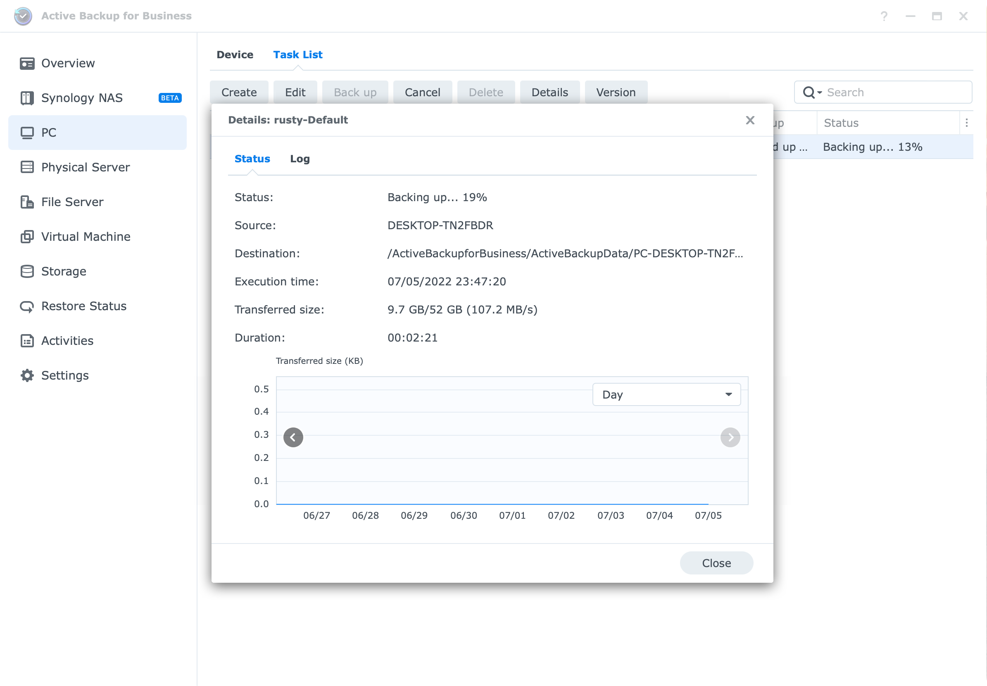Image resolution: width=987 pixels, height=686 pixels.
Task: Open column options three-dot menu
Action: coord(966,123)
